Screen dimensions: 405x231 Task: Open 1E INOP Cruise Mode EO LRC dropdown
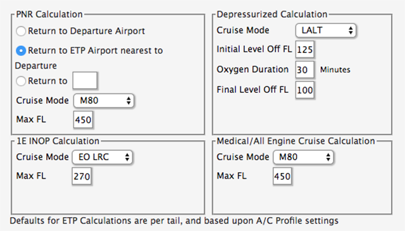pos(103,157)
